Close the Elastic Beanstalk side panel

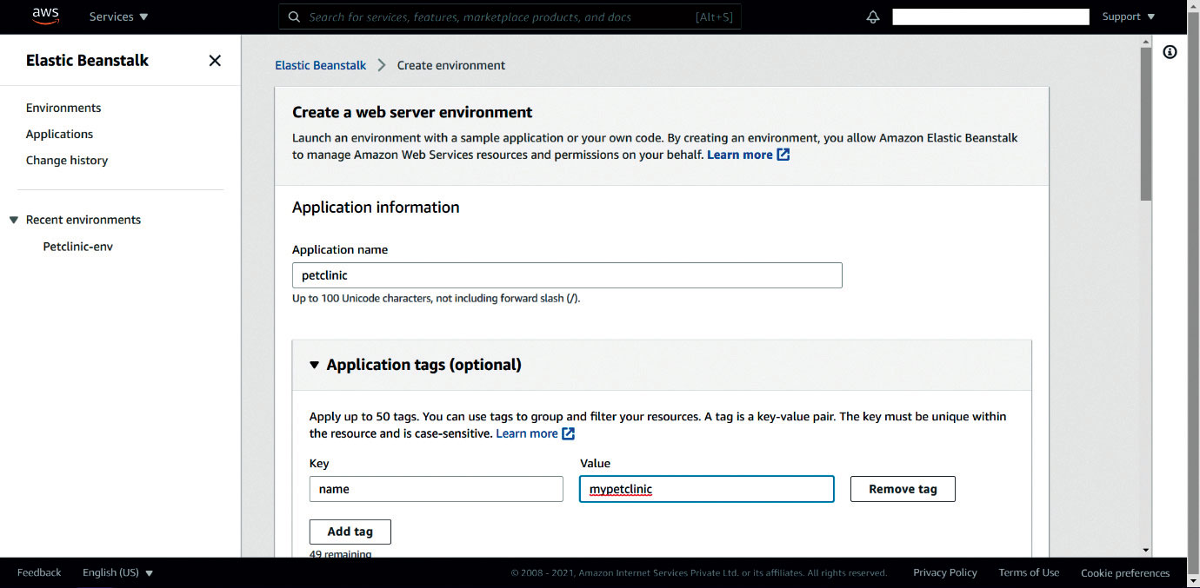(215, 61)
